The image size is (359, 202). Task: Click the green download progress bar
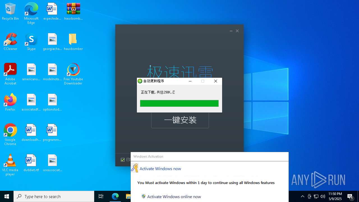click(x=179, y=103)
